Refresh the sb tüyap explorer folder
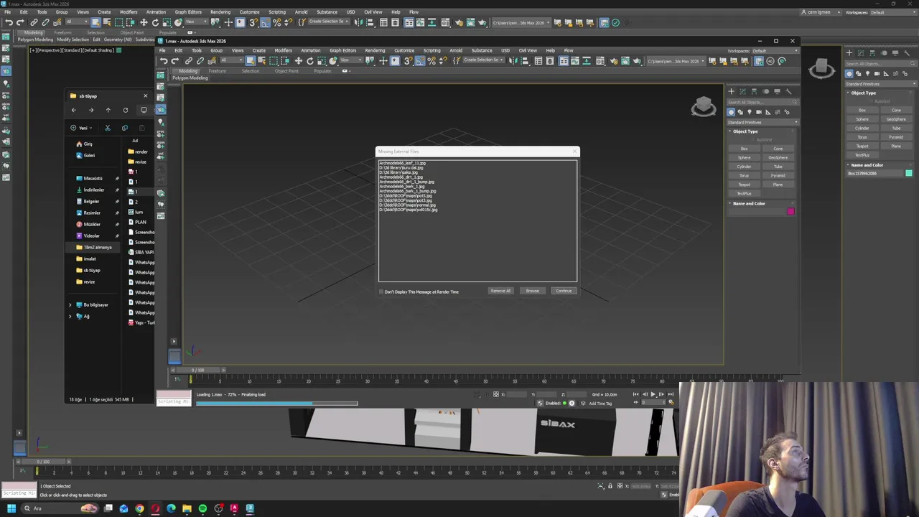 click(125, 110)
